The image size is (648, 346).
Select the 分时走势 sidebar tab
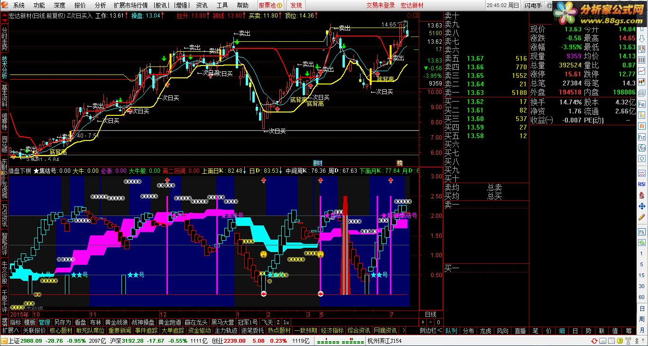[4, 38]
